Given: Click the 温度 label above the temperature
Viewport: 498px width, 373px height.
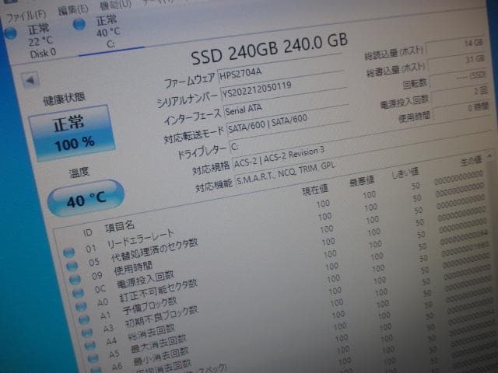Looking at the screenshot, I should pyautogui.click(x=79, y=173).
